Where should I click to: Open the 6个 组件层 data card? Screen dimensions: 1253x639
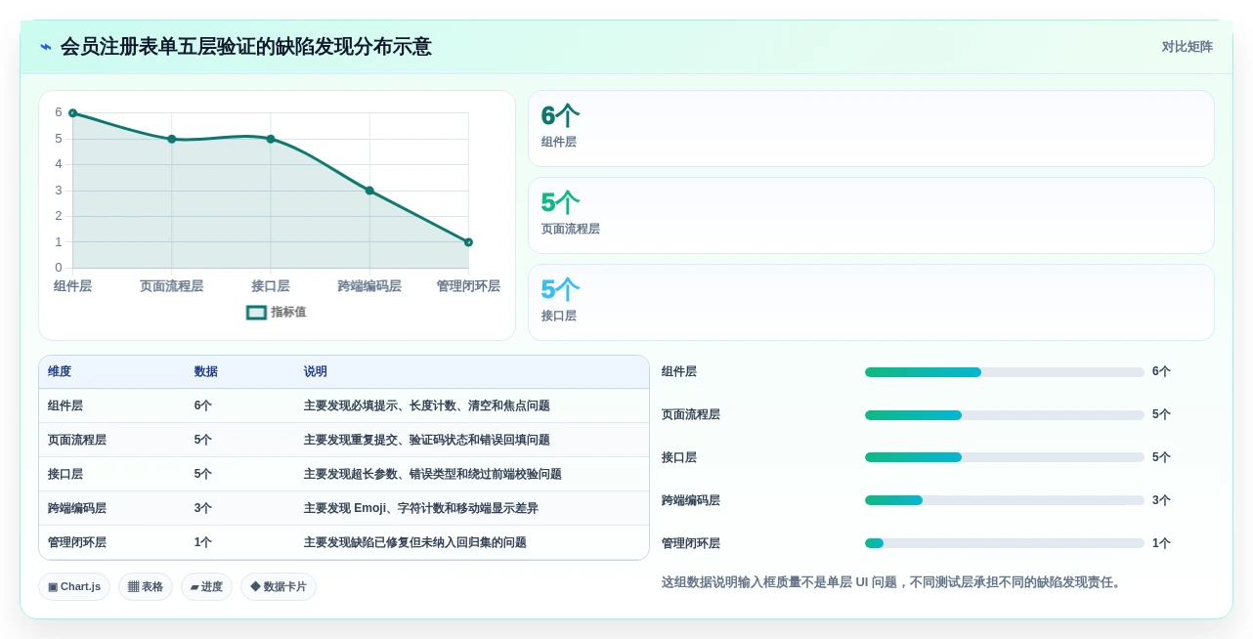(x=871, y=129)
